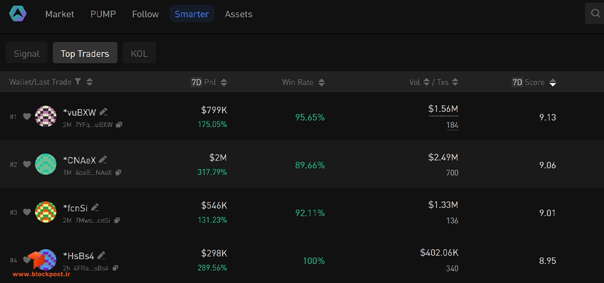Open the Signal tab
The width and height of the screenshot is (604, 283).
pyautogui.click(x=27, y=53)
